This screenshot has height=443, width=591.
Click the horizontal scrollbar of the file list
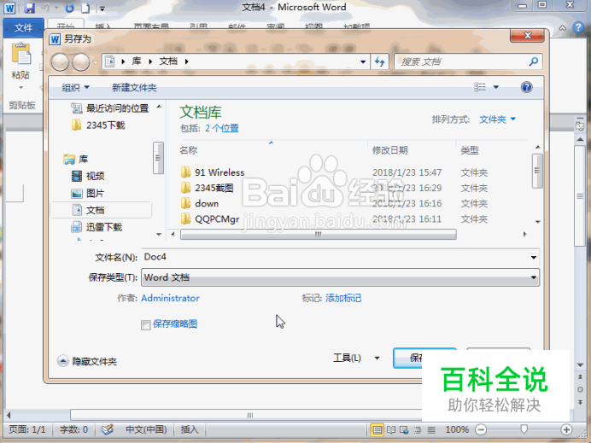coord(318,235)
